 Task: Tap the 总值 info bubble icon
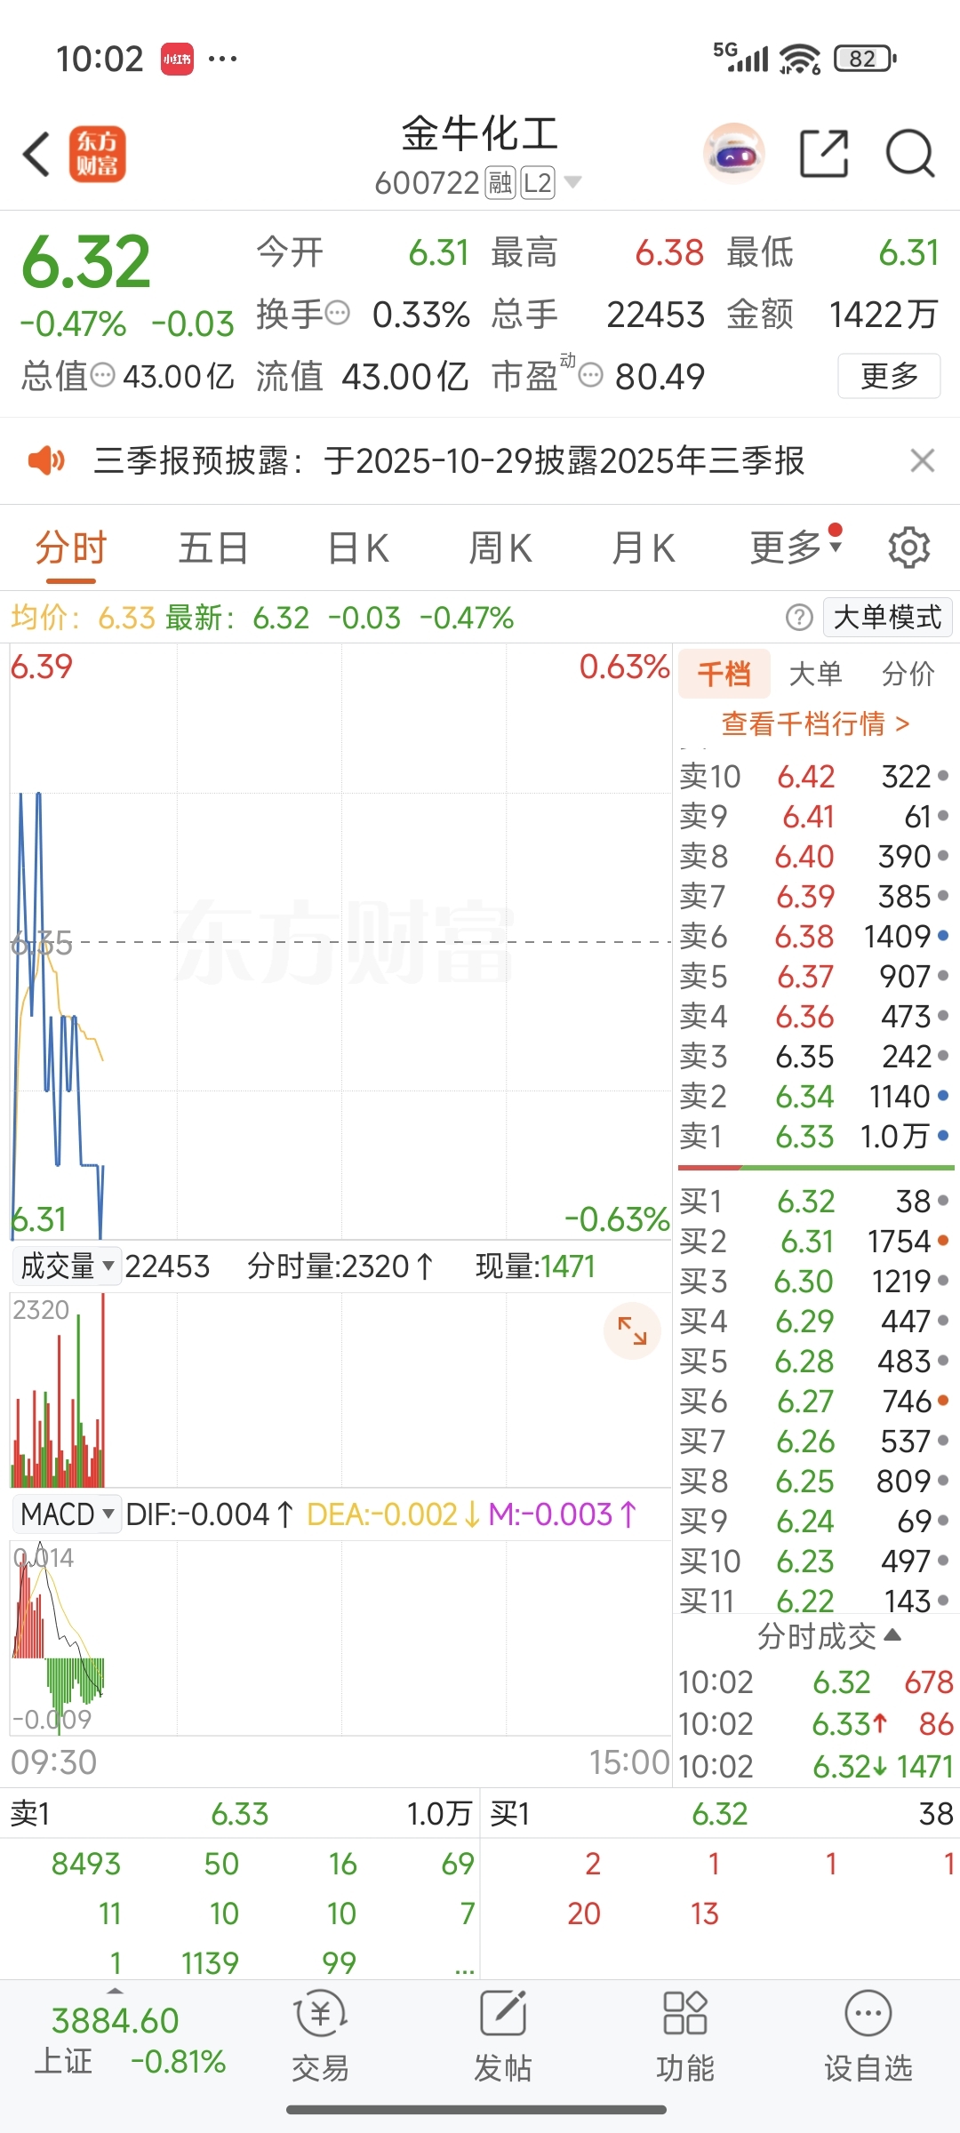[103, 375]
